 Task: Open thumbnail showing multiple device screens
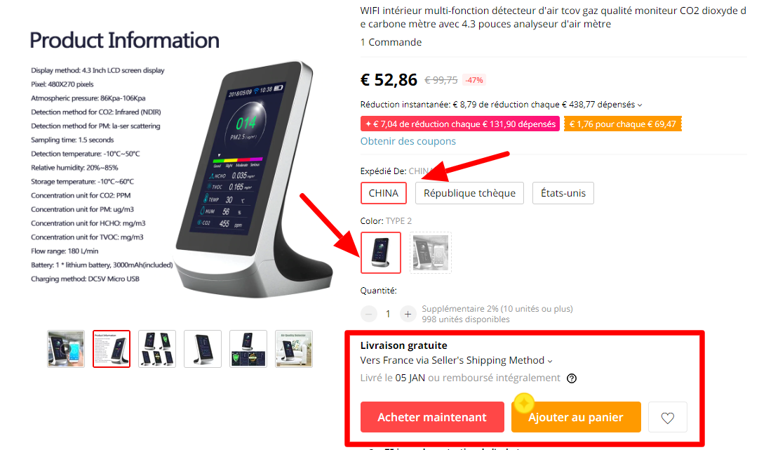coord(157,349)
